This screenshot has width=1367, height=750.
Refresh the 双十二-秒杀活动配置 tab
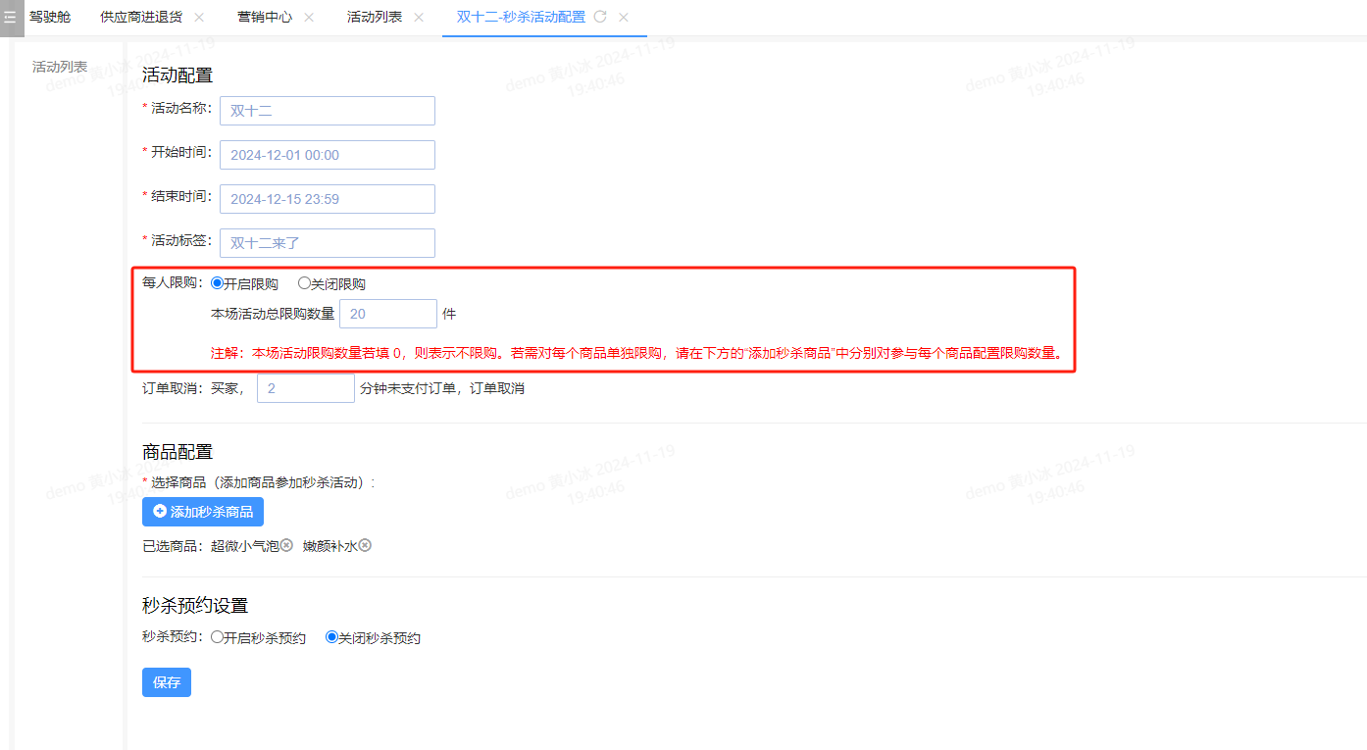pyautogui.click(x=600, y=18)
